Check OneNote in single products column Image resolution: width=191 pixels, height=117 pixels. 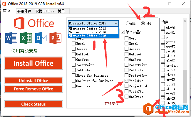(x=126, y=60)
